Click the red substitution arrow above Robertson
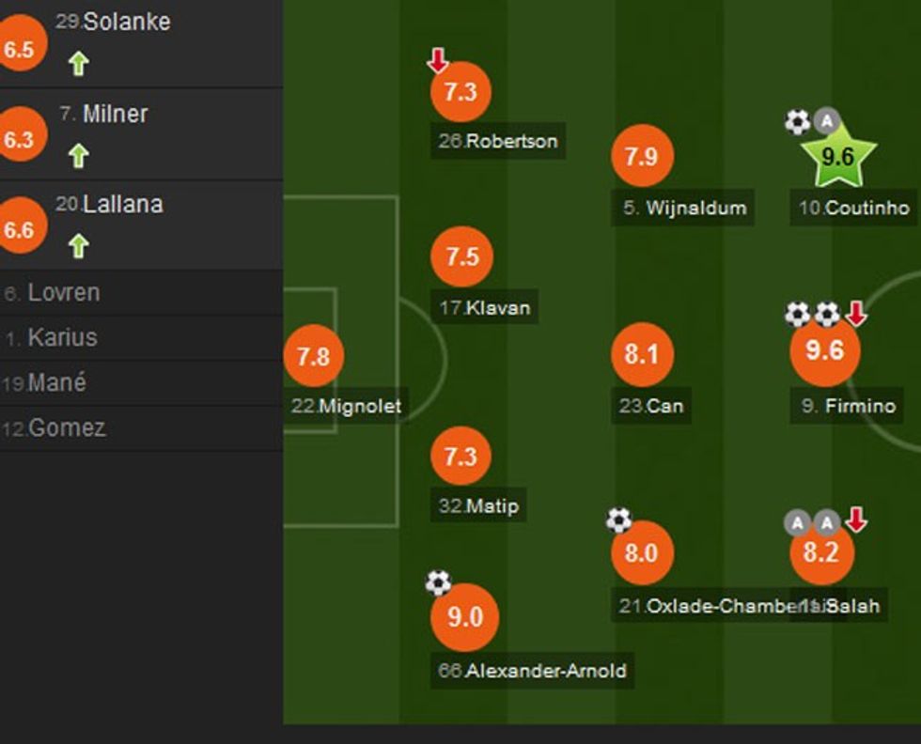 (438, 61)
